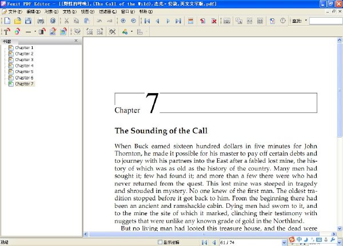The width and height of the screenshot is (343, 246).
Task: Select Chapter 1 bookmark
Action: point(24,47)
